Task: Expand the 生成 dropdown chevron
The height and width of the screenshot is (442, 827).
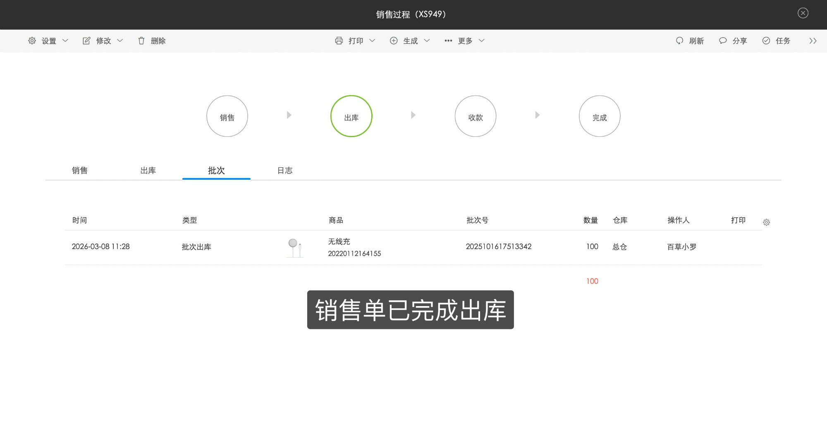Action: (427, 41)
